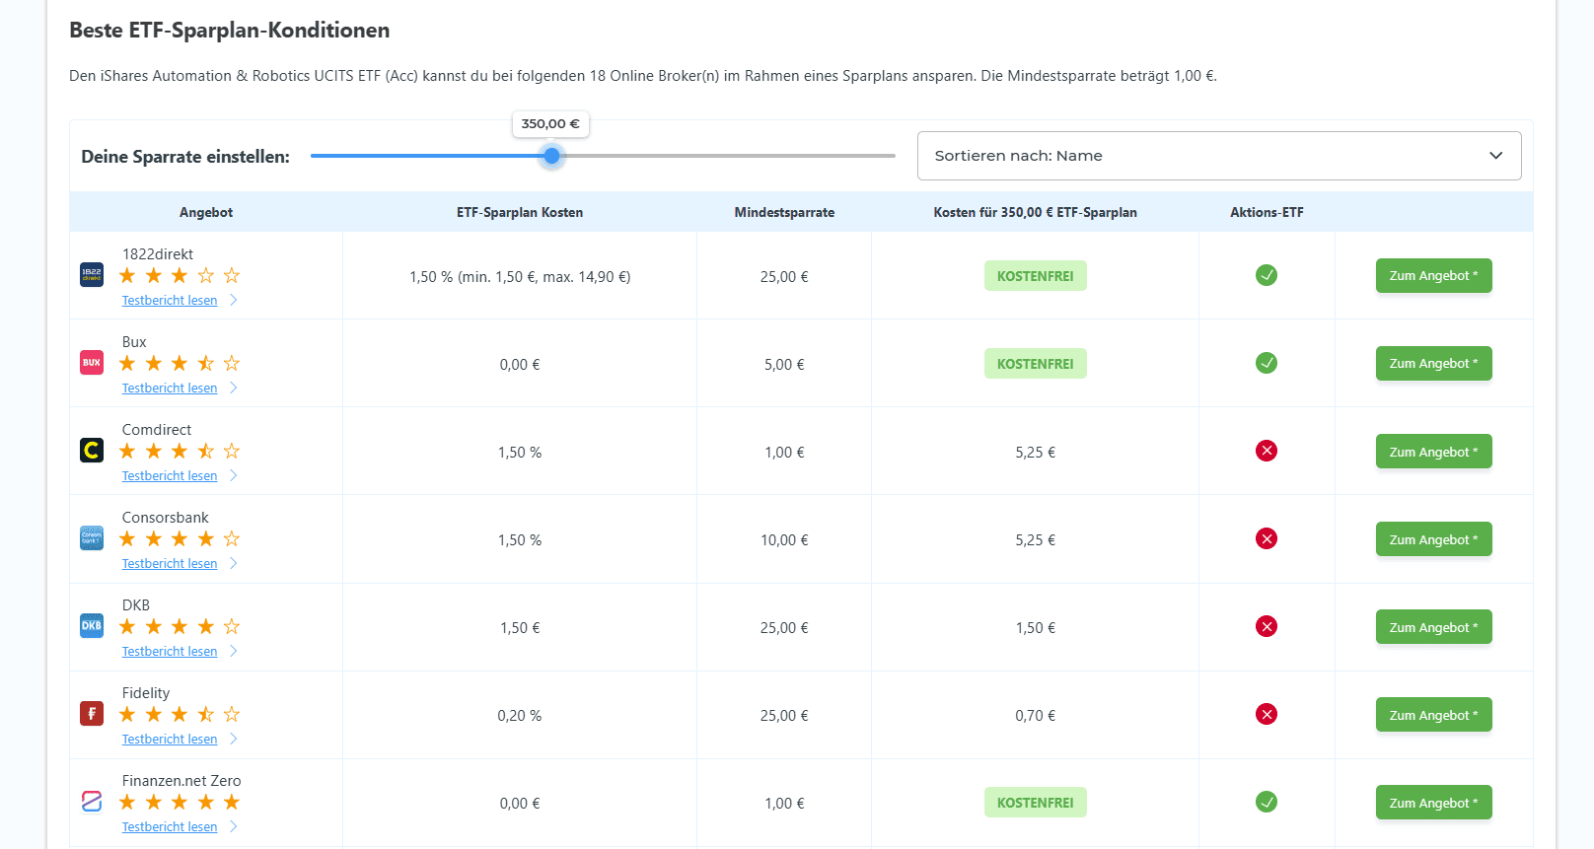
Task: Click red Aktions-ETF cross for Consorsbank
Action: coord(1267,538)
